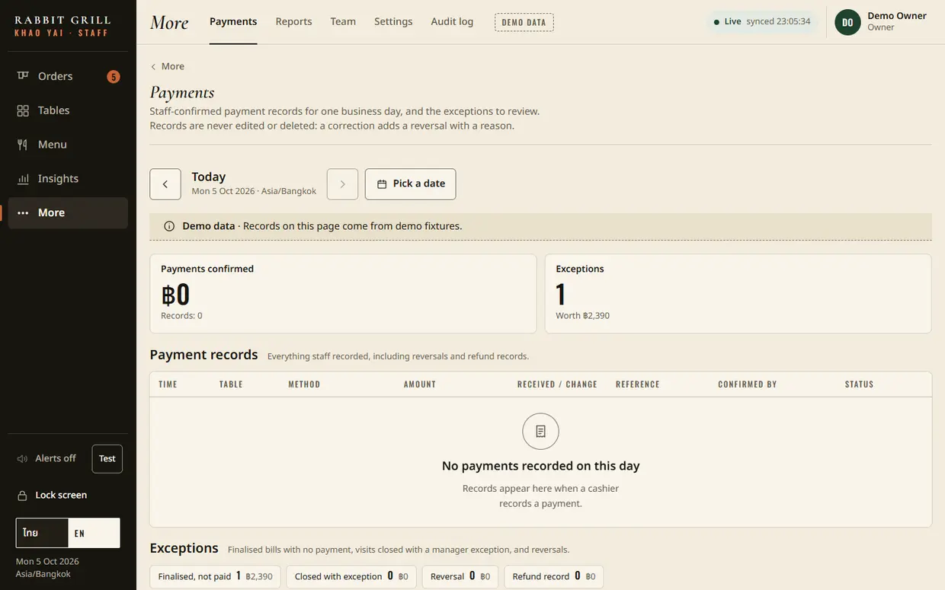Click the 'Records: 0' text
945x590 pixels.
pos(181,316)
